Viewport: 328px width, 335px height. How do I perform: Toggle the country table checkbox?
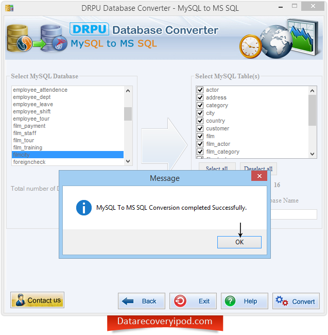pyautogui.click(x=200, y=121)
